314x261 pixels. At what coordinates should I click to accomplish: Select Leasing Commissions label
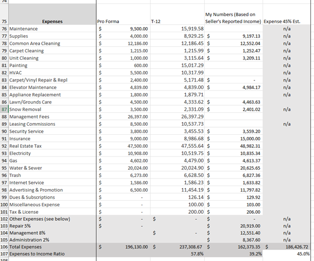[x=52, y=124]
